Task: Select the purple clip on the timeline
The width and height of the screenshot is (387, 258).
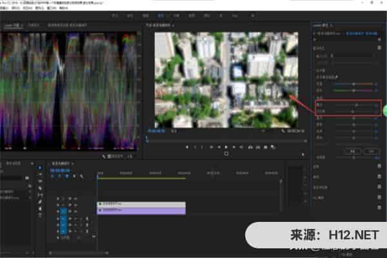Action: (x=141, y=211)
